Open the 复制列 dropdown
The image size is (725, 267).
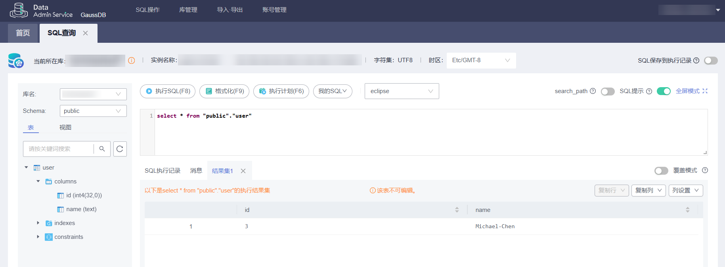(648, 191)
